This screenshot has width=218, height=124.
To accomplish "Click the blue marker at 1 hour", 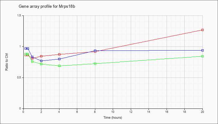I will click(32, 57).
